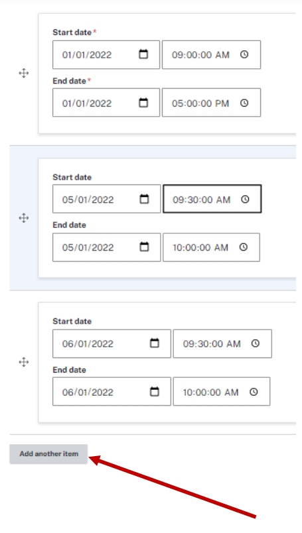
Task: Open calendar picker for 05/01/2022 end date
Action: click(x=144, y=247)
